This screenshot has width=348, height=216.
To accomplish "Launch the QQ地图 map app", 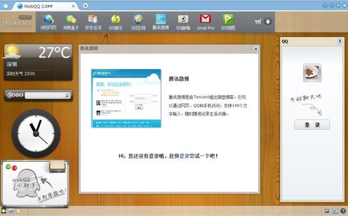I will (x=228, y=22).
